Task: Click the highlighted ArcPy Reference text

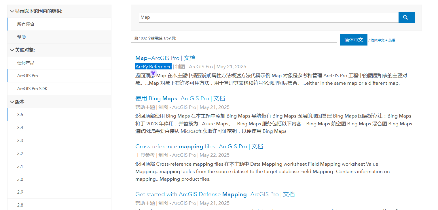Action: click(153, 67)
